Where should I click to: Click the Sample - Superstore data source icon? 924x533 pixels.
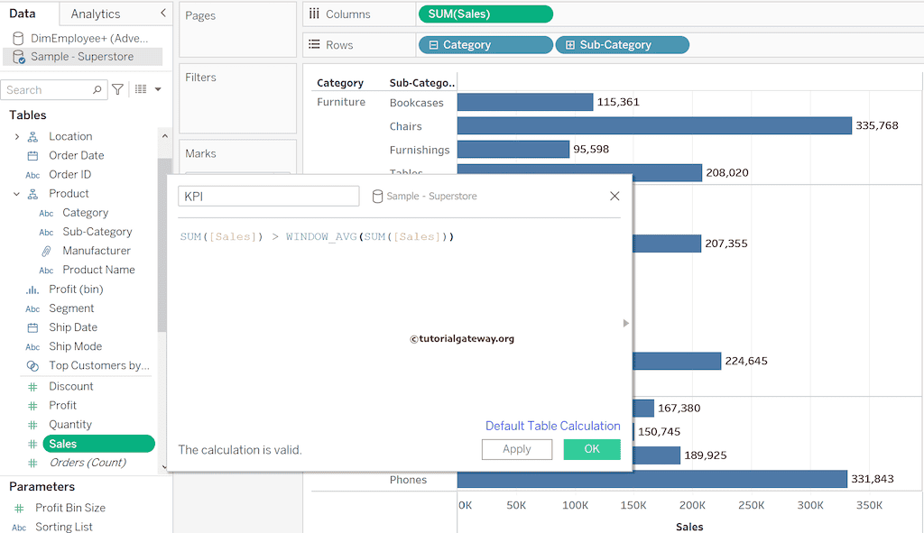point(16,56)
